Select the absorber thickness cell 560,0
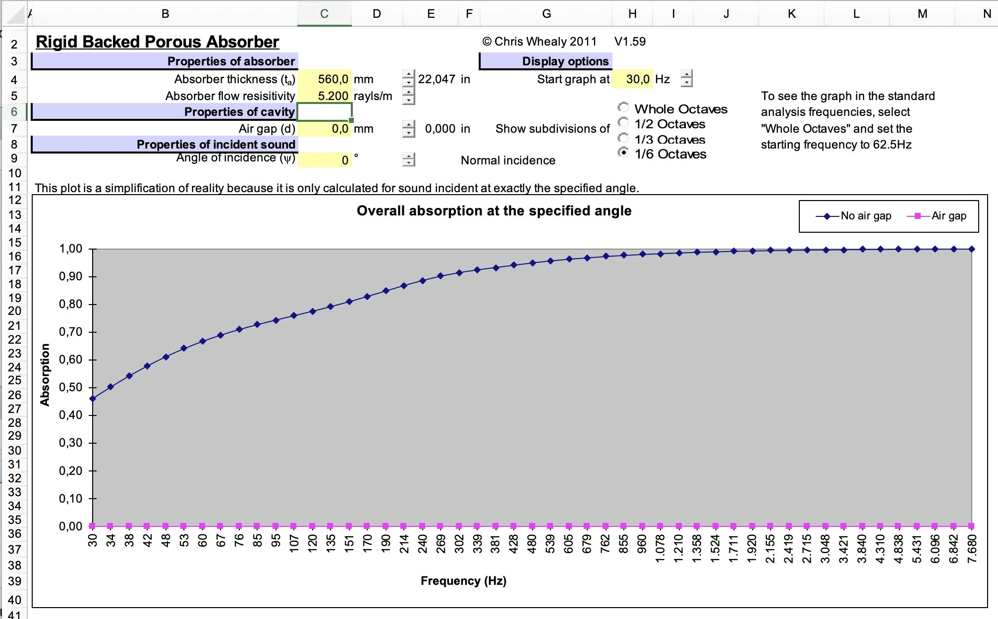 click(x=325, y=79)
